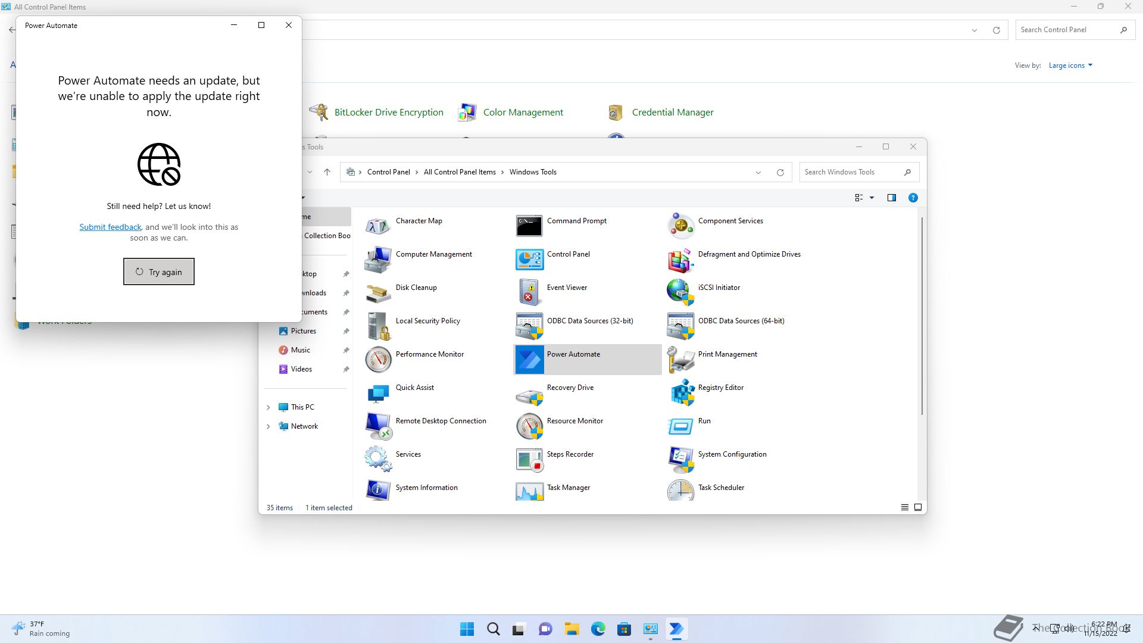Open Print Management icon

coord(680,360)
